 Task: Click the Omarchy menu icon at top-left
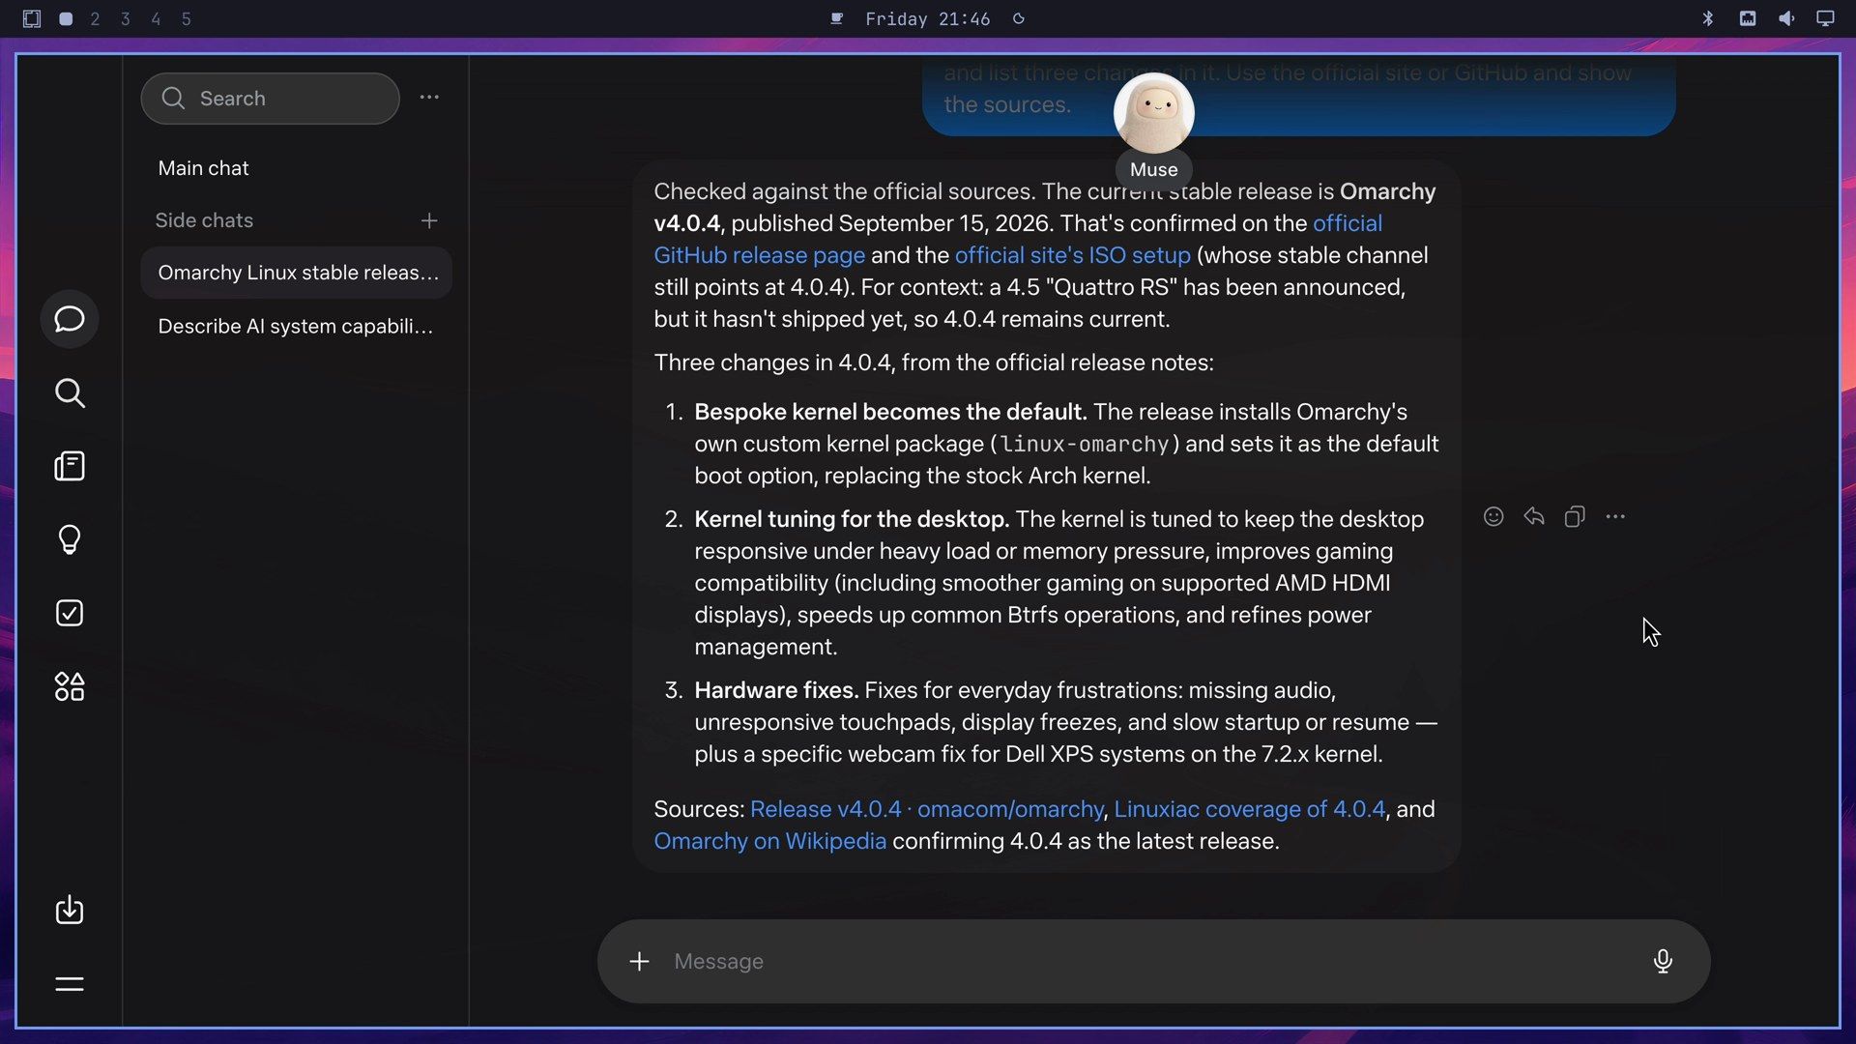pos(32,18)
